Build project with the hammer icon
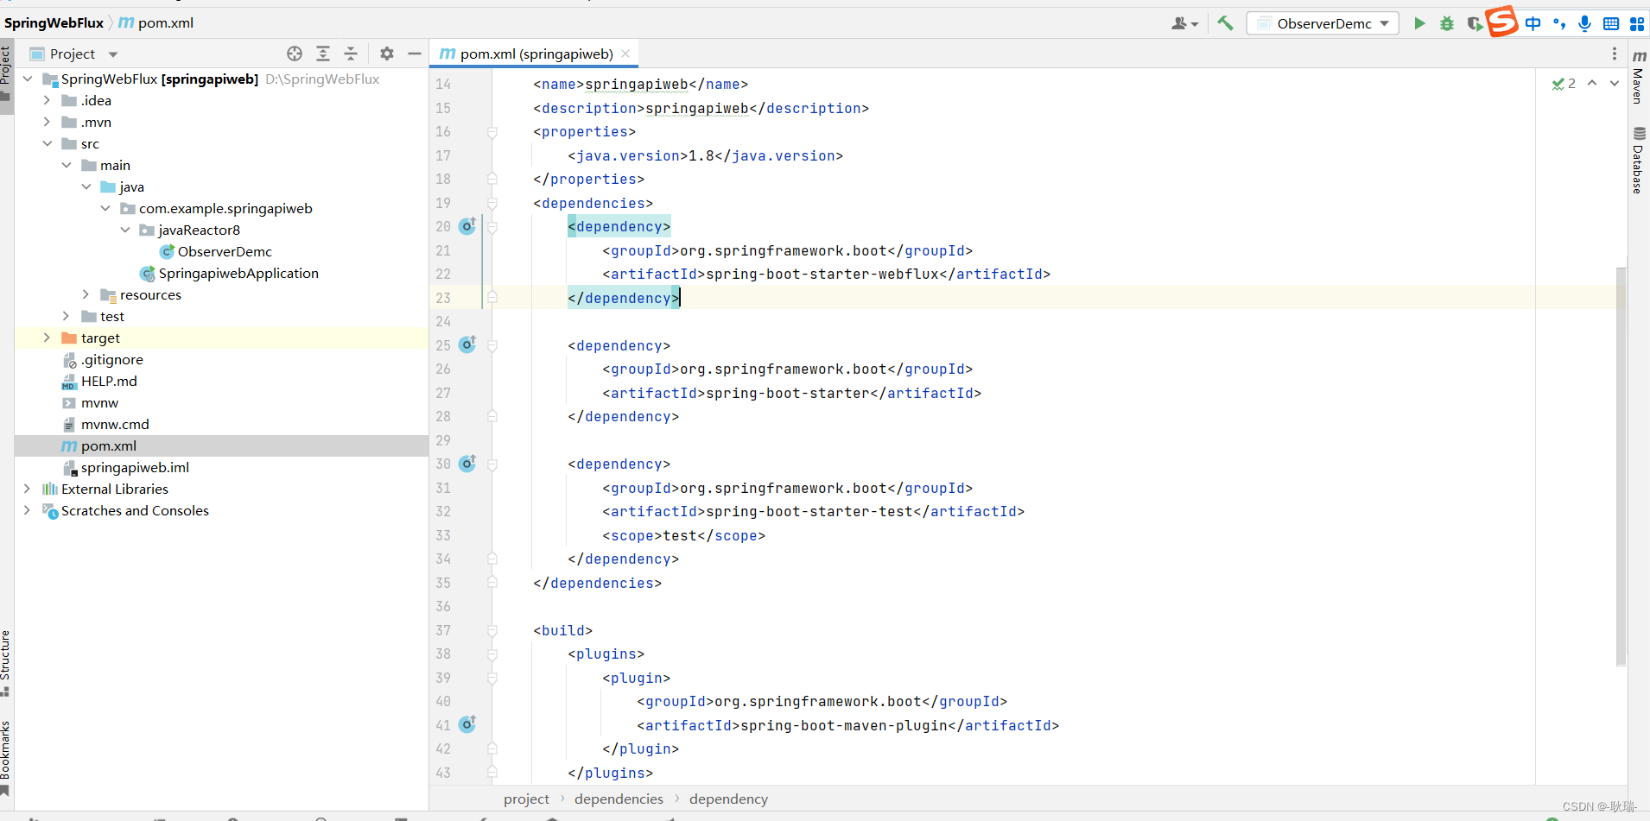Screen dimensions: 1650x821 (1225, 23)
